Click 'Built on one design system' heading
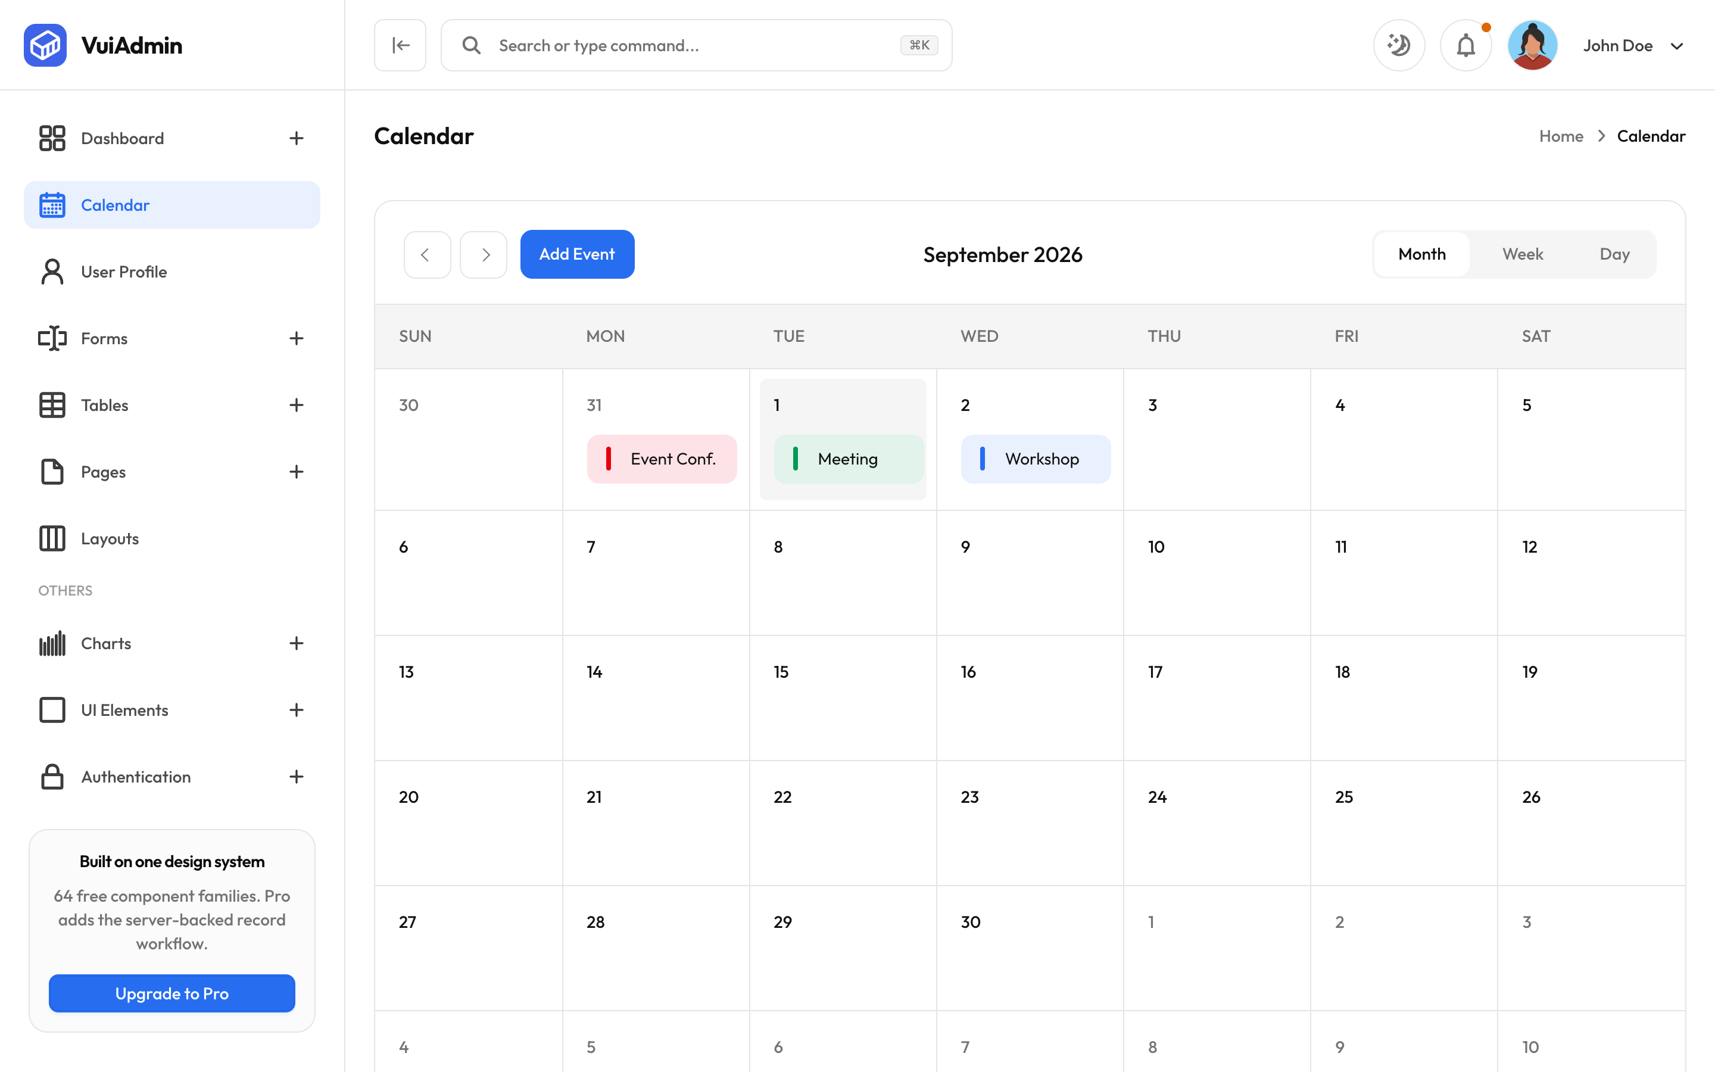 click(171, 861)
